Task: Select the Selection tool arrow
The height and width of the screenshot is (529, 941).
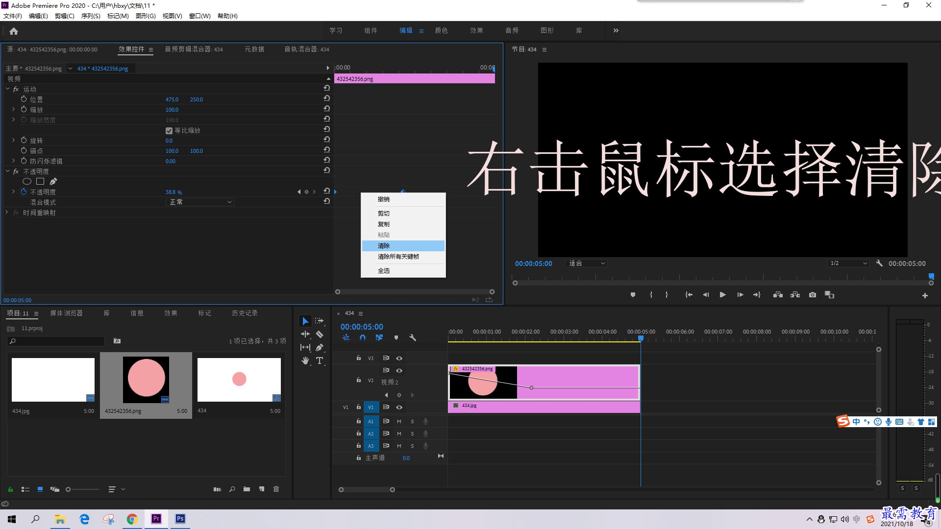Action: pos(305,321)
